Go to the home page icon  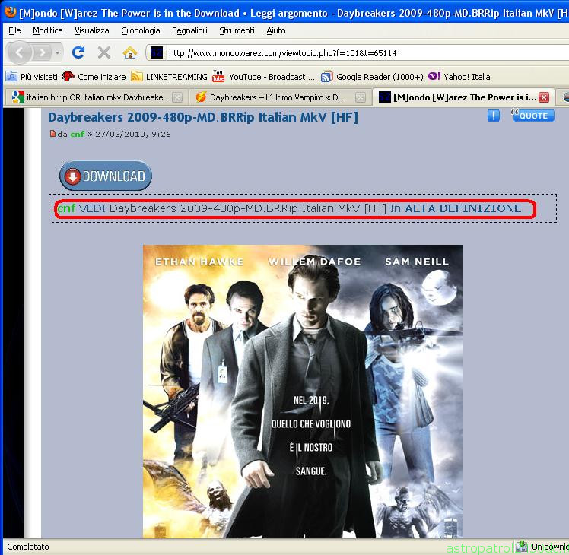click(x=130, y=53)
